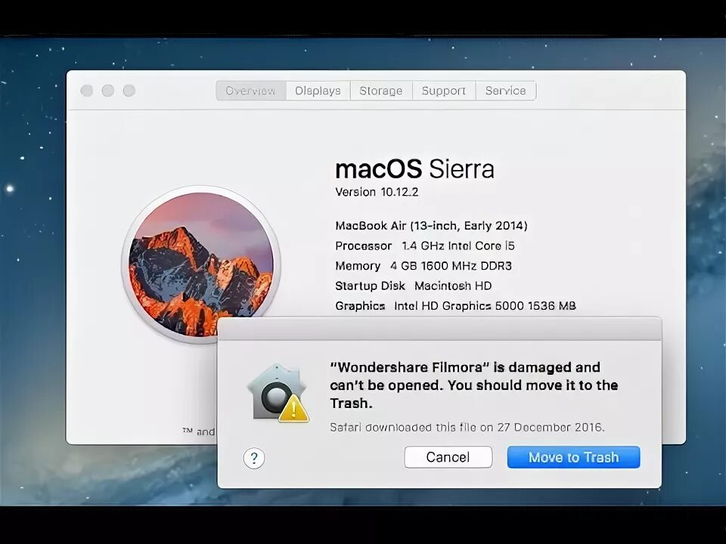726x544 pixels.
Task: Click the Gatekeeper warning icon
Action: (x=278, y=393)
